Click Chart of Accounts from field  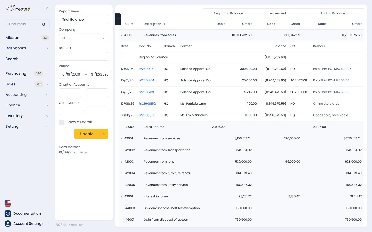(70, 93)
